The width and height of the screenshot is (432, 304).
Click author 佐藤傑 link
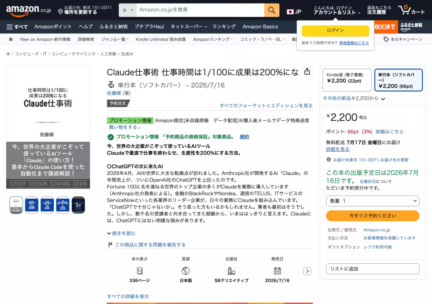click(114, 93)
